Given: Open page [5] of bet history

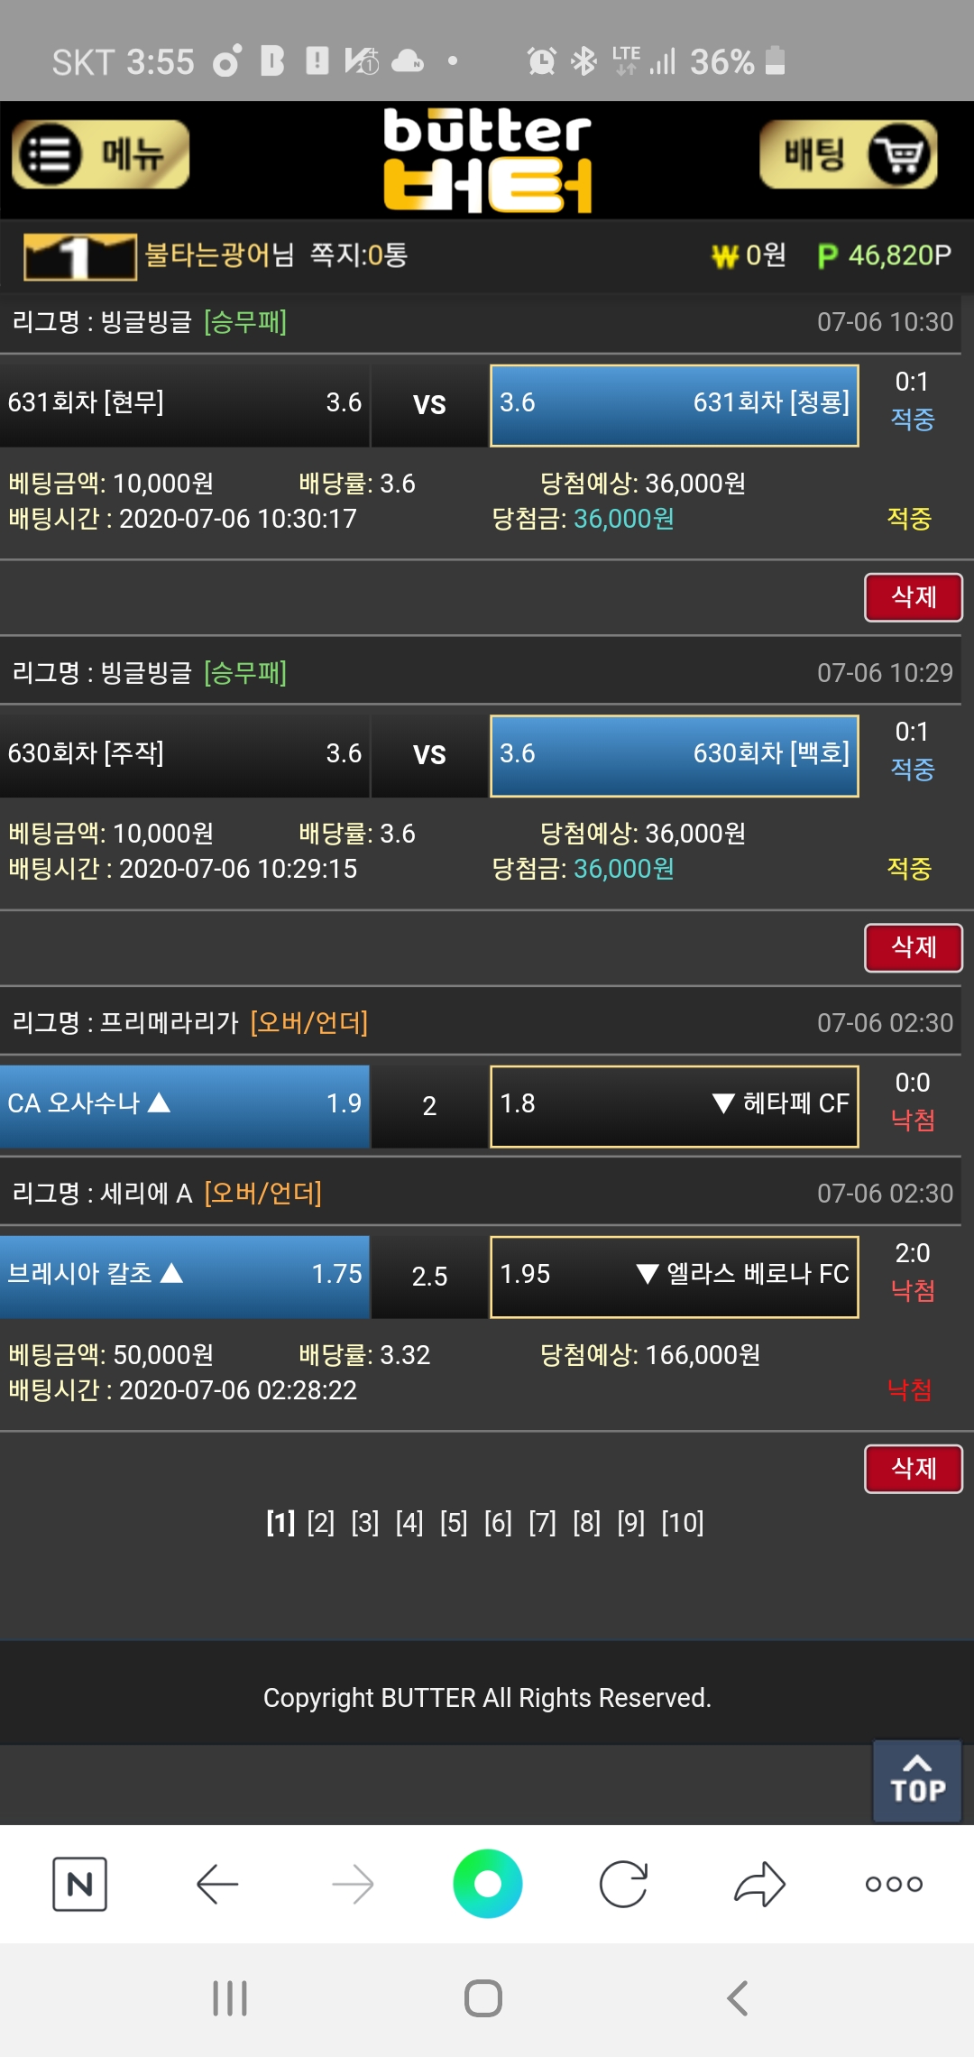Looking at the screenshot, I should tap(454, 1523).
